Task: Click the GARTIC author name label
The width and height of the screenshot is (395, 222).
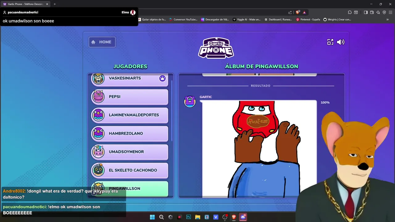Action: (x=206, y=97)
